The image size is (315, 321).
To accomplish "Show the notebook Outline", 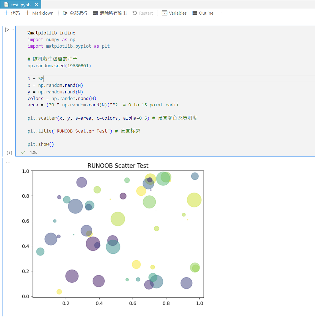I will tap(203, 13).
